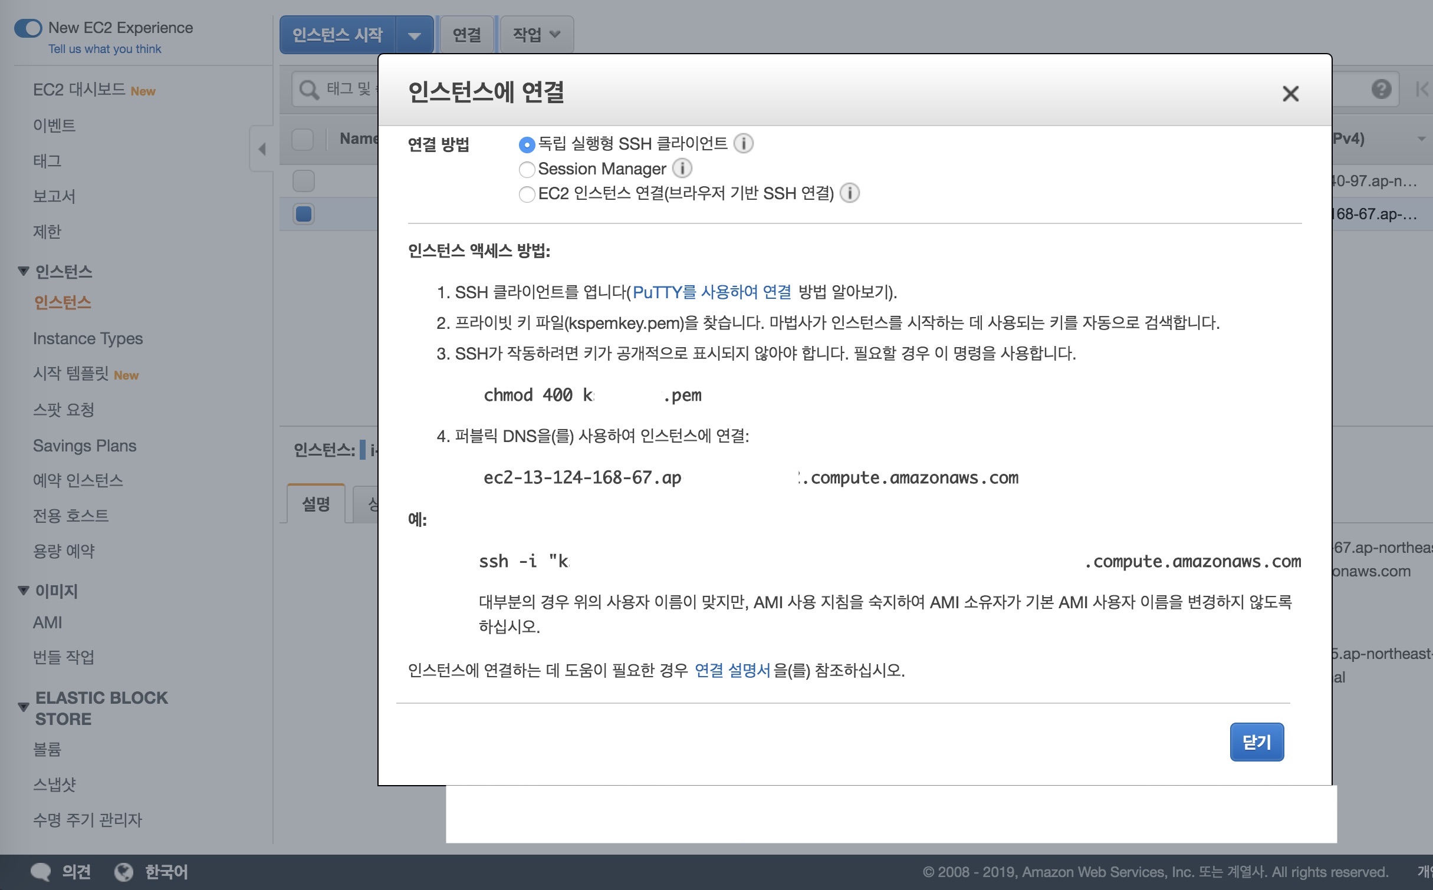
Task: Open the 작업 actions dropdown
Action: (x=535, y=35)
